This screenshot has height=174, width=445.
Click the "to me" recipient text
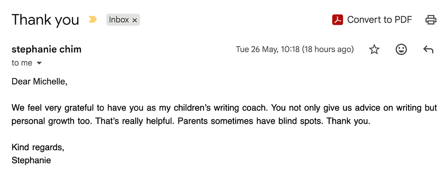click(x=22, y=63)
